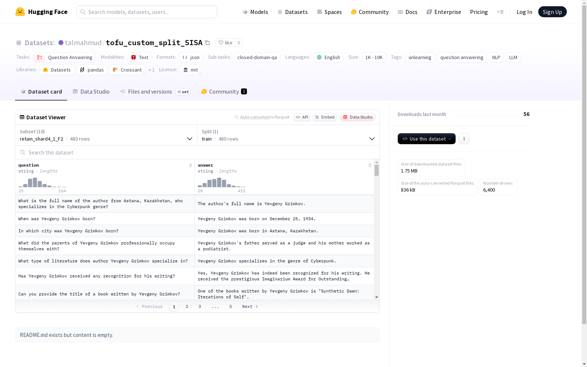
Task: Click the Question Answering task tag
Action: point(65,57)
